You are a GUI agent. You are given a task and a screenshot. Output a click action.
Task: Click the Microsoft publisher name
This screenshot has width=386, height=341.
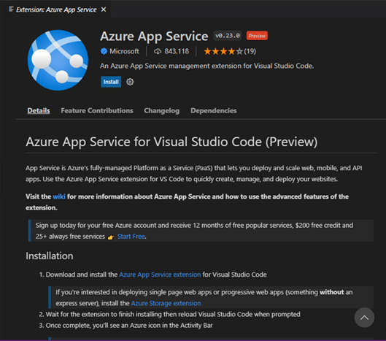[124, 51]
